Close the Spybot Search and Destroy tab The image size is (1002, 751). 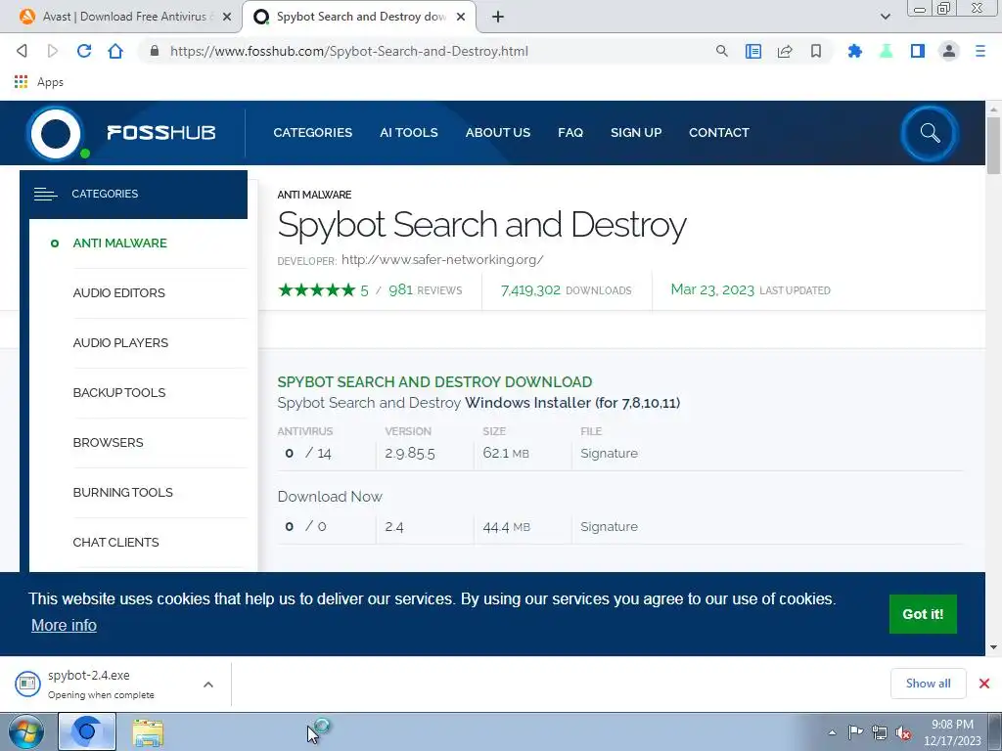coord(461,17)
